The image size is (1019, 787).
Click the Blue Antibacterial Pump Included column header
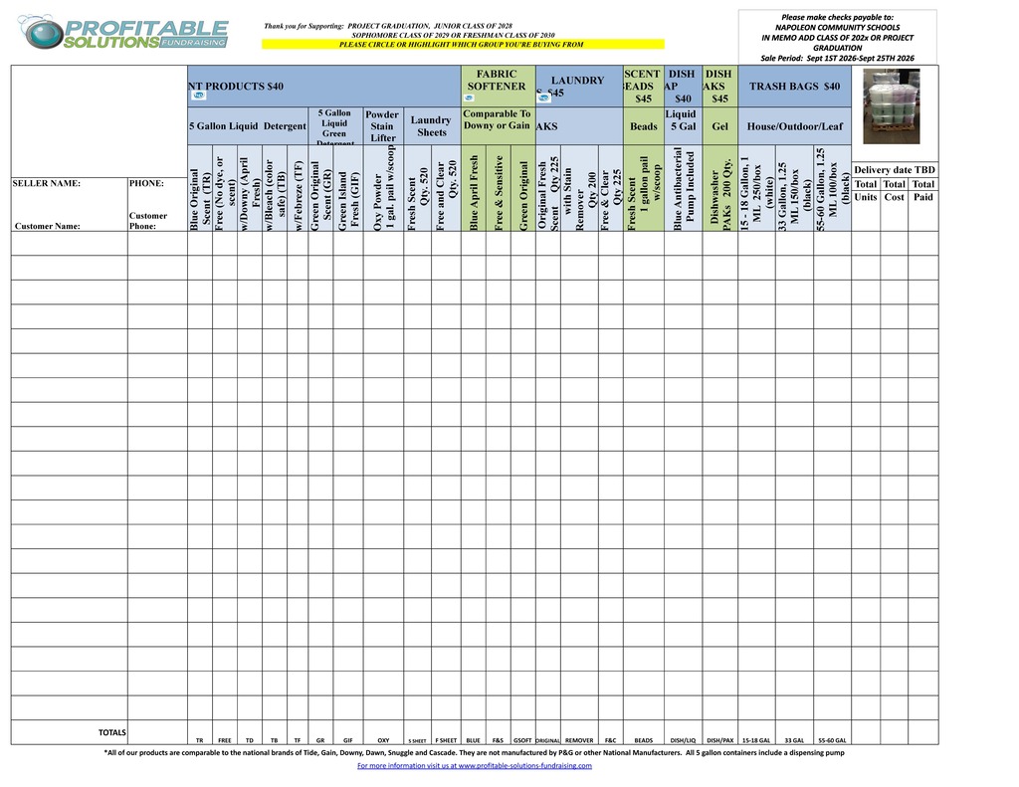(683, 188)
